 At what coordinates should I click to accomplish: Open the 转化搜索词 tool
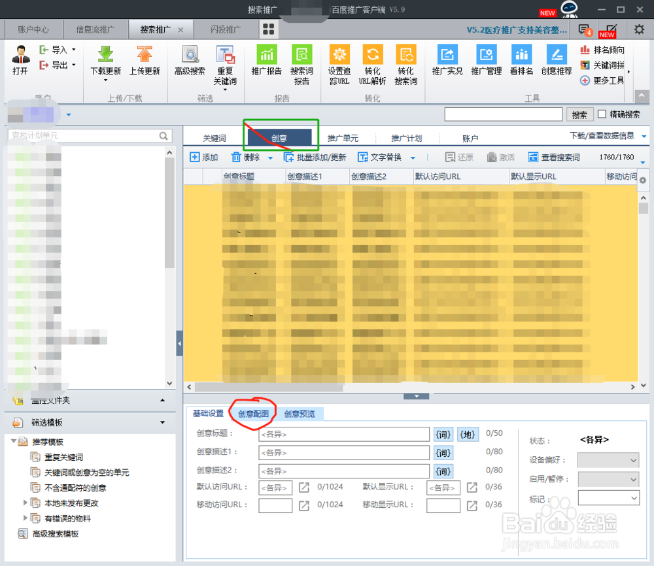[x=406, y=54]
